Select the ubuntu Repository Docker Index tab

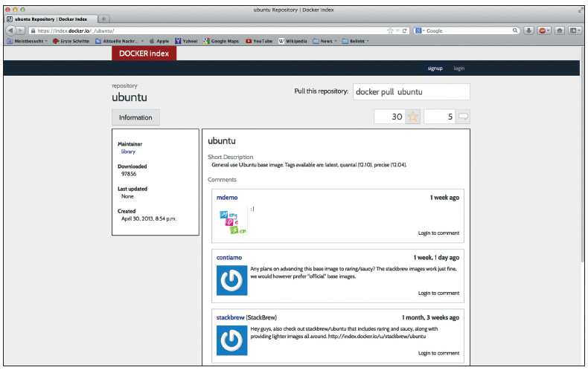[51, 19]
